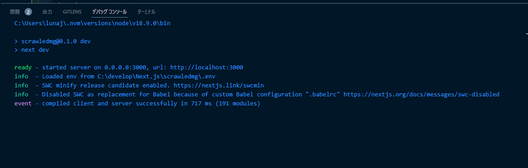
Task: Open the ターミナル tab
Action: click(146, 12)
